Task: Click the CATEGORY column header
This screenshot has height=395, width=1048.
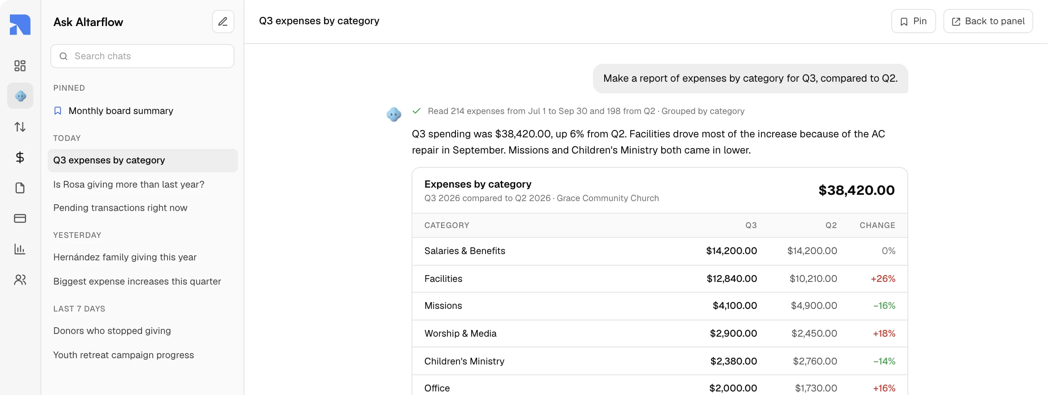Action: (447, 225)
